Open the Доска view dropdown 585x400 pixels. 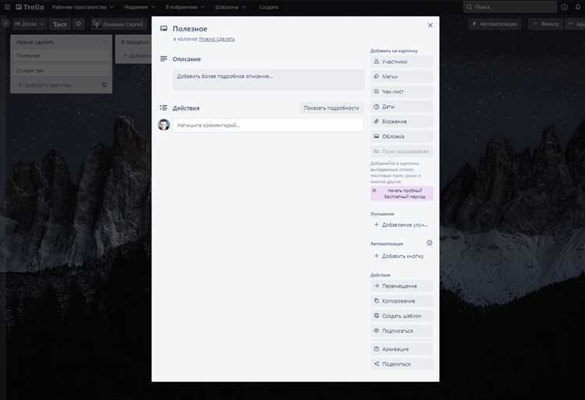(29, 24)
